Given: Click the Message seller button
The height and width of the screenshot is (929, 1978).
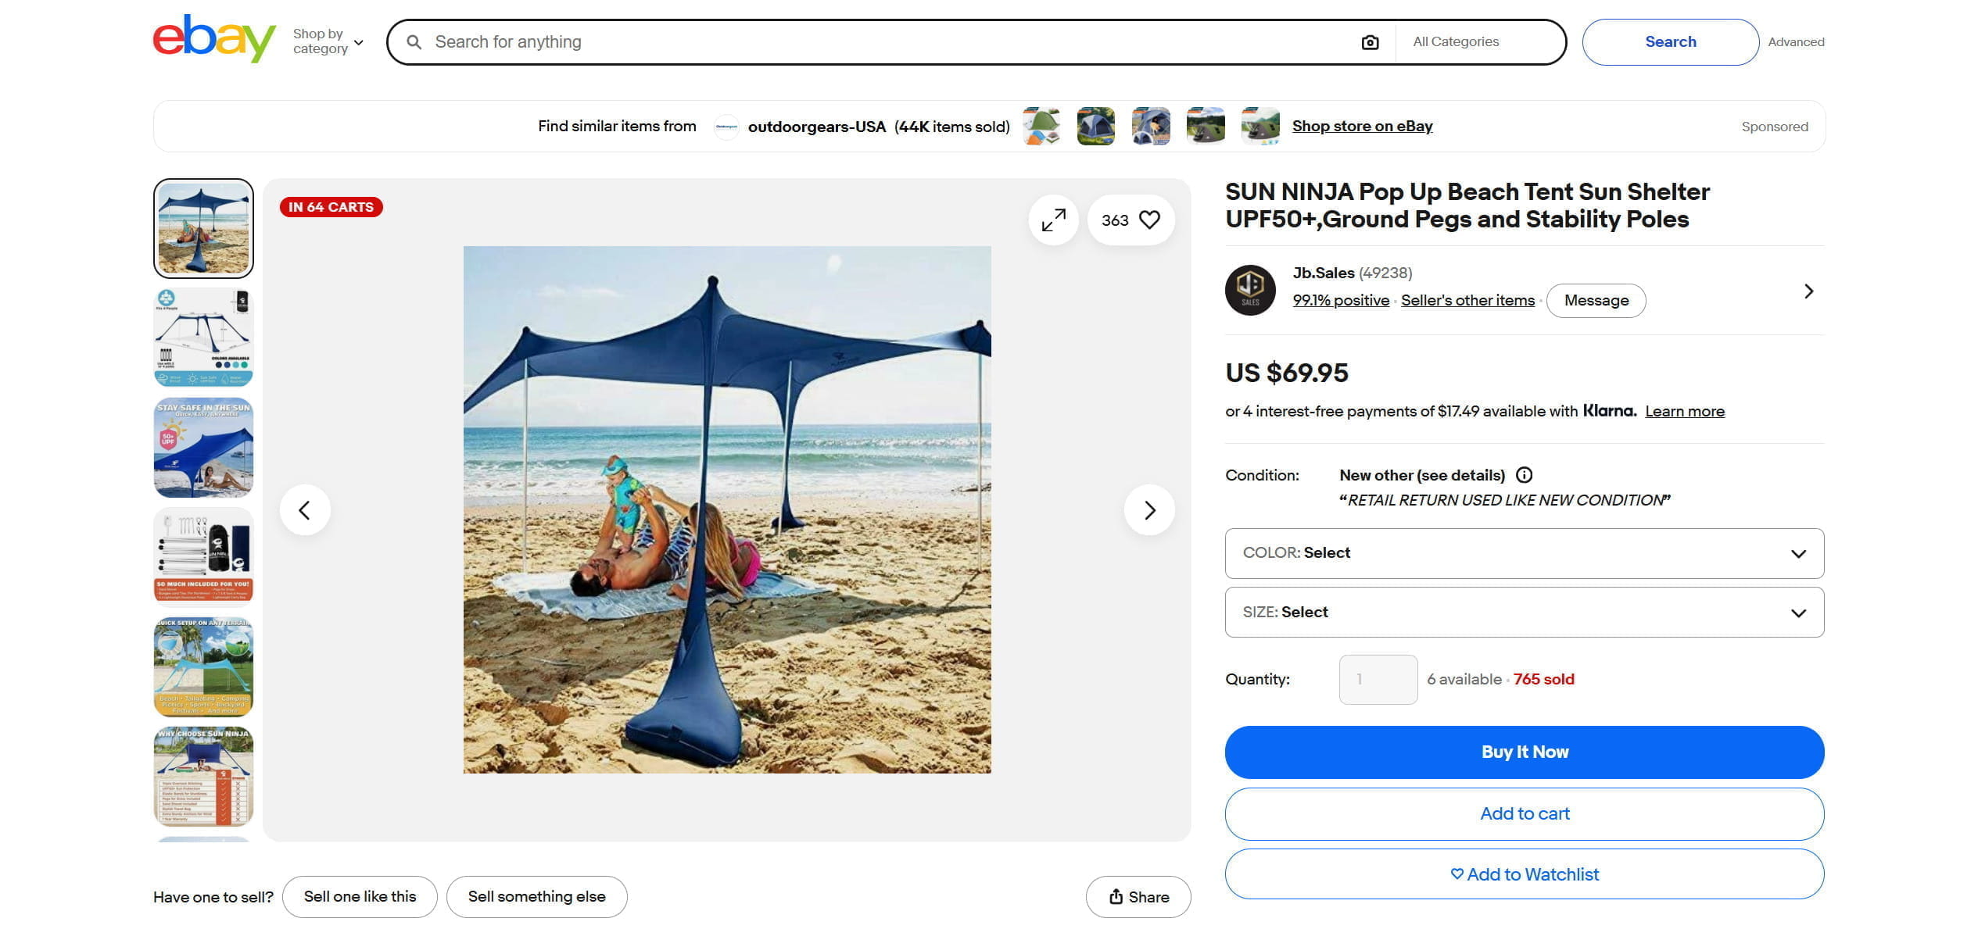Looking at the screenshot, I should point(1596,301).
